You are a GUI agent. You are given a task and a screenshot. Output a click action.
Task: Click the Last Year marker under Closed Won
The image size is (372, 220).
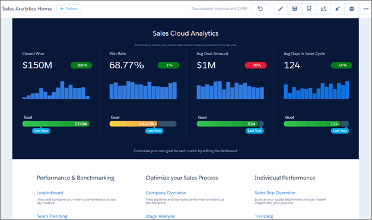(41, 131)
